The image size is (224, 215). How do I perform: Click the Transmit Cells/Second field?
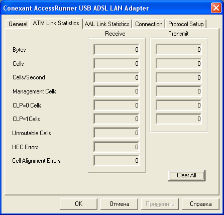coord(179,77)
